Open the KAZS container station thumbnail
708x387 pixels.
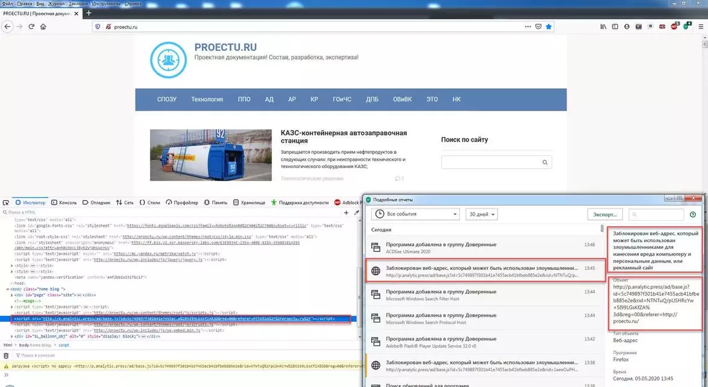tap(211, 155)
